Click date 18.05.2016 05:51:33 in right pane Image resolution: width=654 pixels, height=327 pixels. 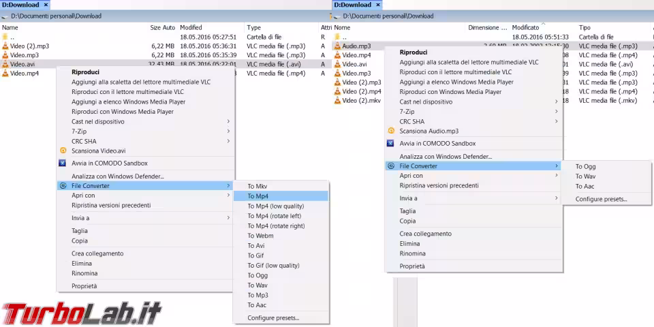[x=540, y=37]
